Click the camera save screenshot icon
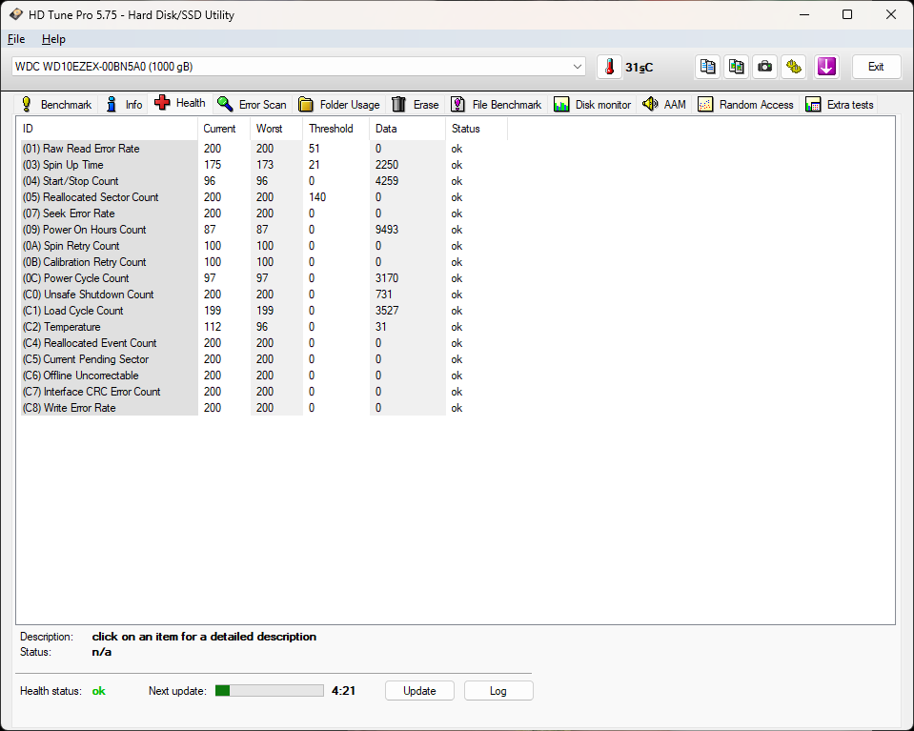The image size is (914, 731). point(764,67)
